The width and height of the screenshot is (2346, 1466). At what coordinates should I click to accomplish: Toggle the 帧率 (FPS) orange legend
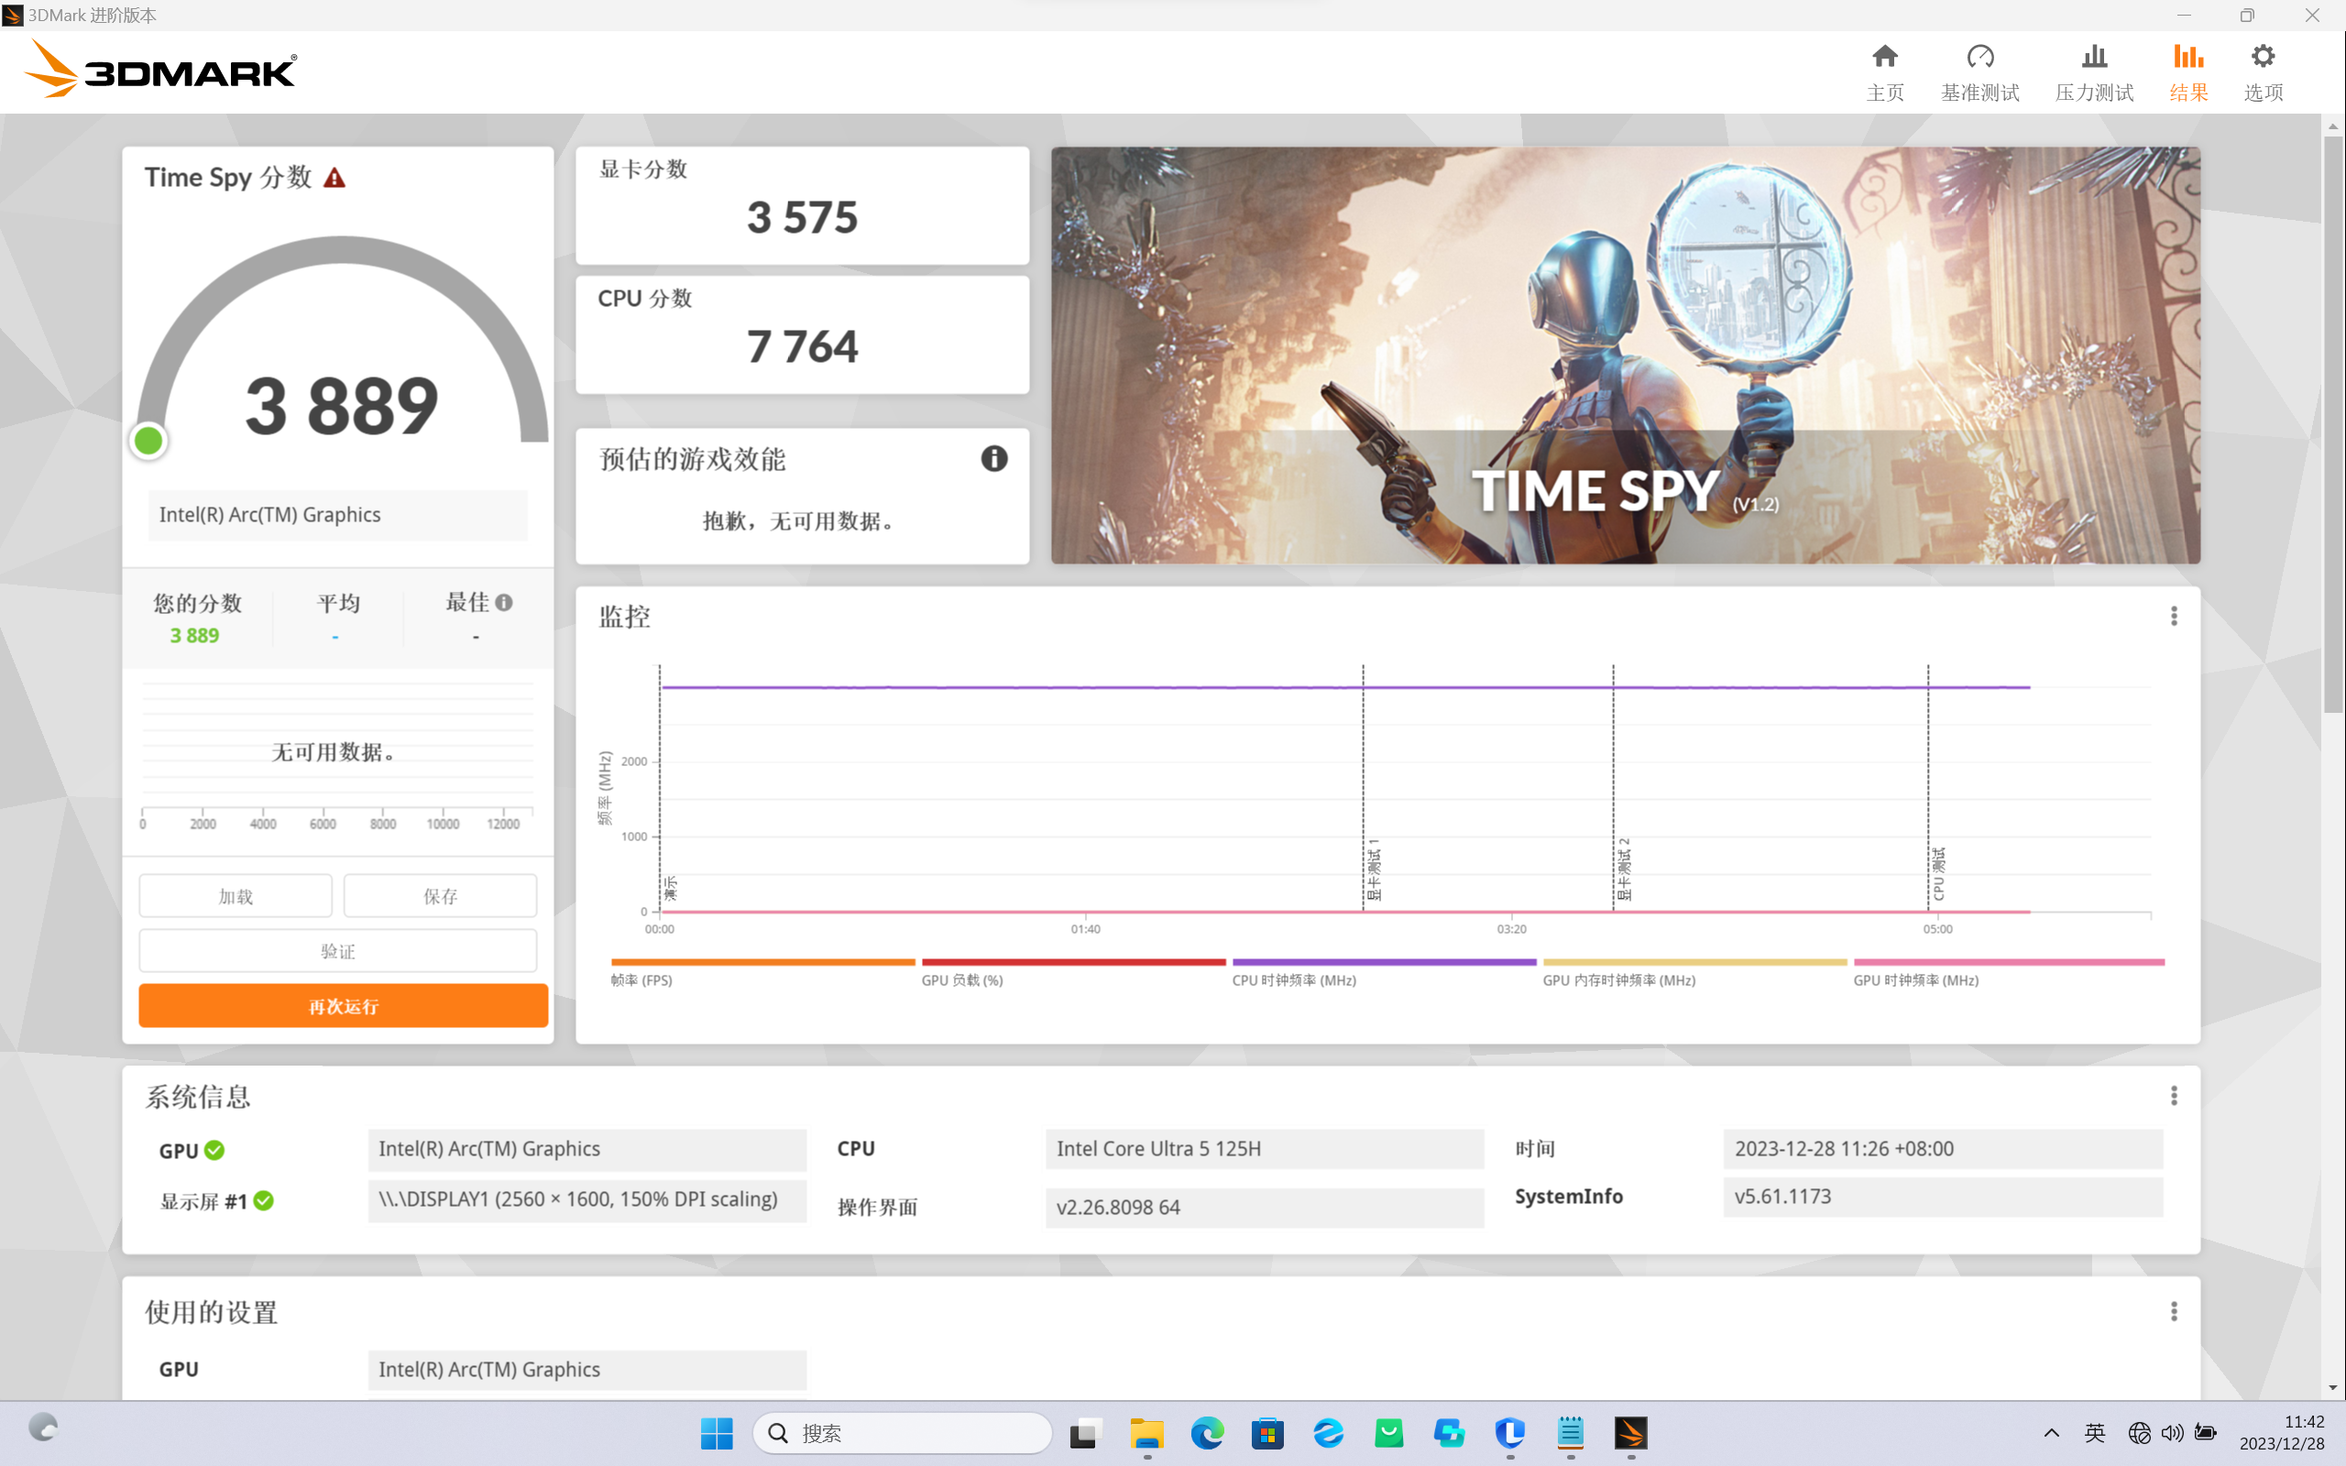762,973
